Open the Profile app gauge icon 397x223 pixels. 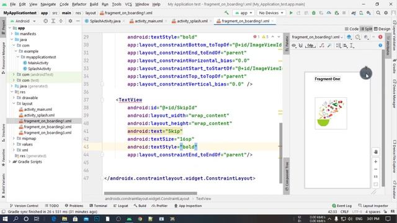click(x=329, y=13)
